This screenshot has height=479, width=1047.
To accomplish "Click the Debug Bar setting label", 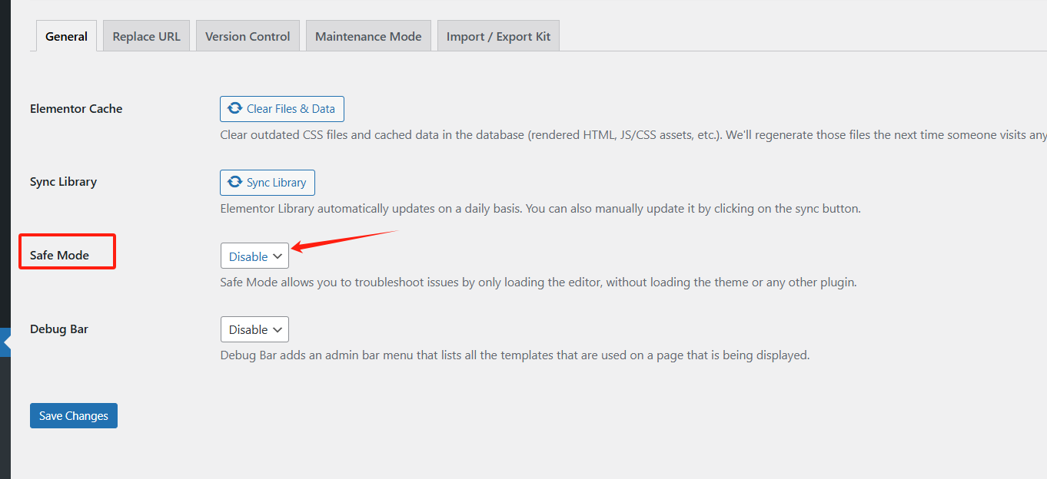I will coord(59,329).
